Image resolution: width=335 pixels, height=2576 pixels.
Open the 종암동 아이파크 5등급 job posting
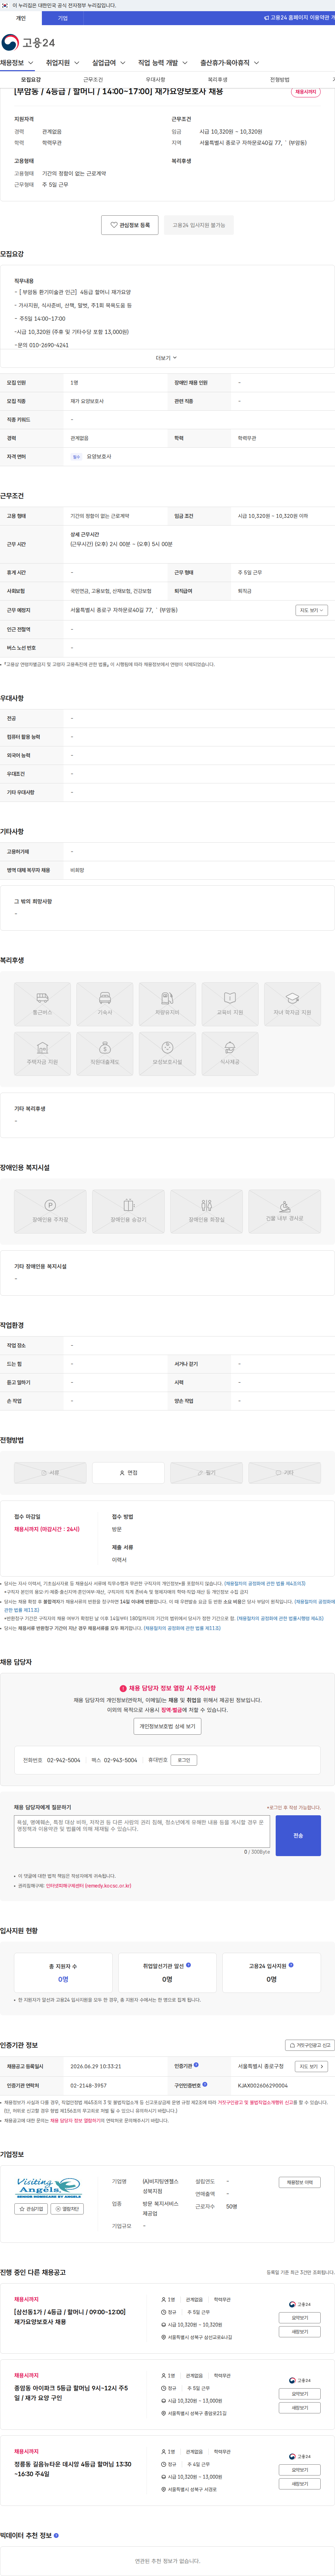[71, 2393]
